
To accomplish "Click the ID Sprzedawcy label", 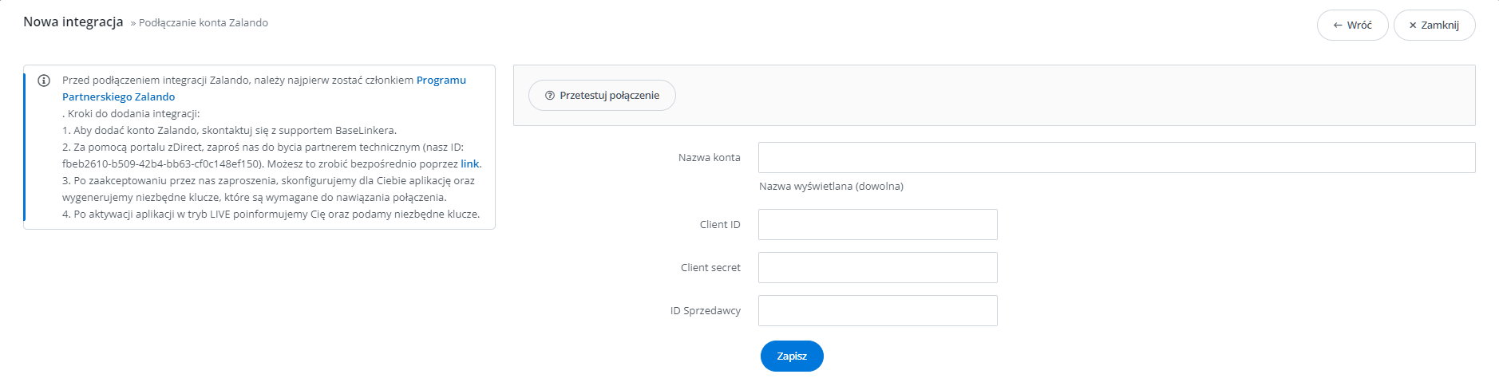I will click(x=706, y=311).
